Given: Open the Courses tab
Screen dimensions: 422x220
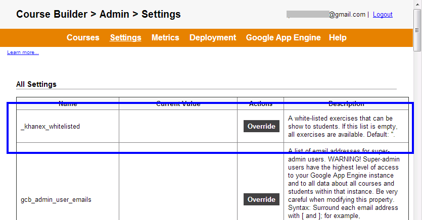Looking at the screenshot, I should coord(83,38).
